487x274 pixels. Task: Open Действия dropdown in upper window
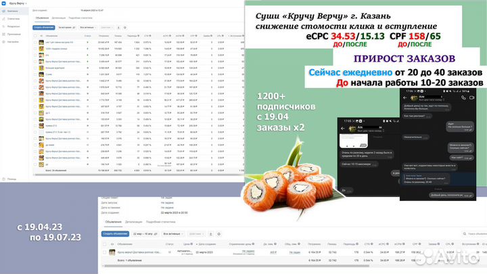(x=106, y=28)
